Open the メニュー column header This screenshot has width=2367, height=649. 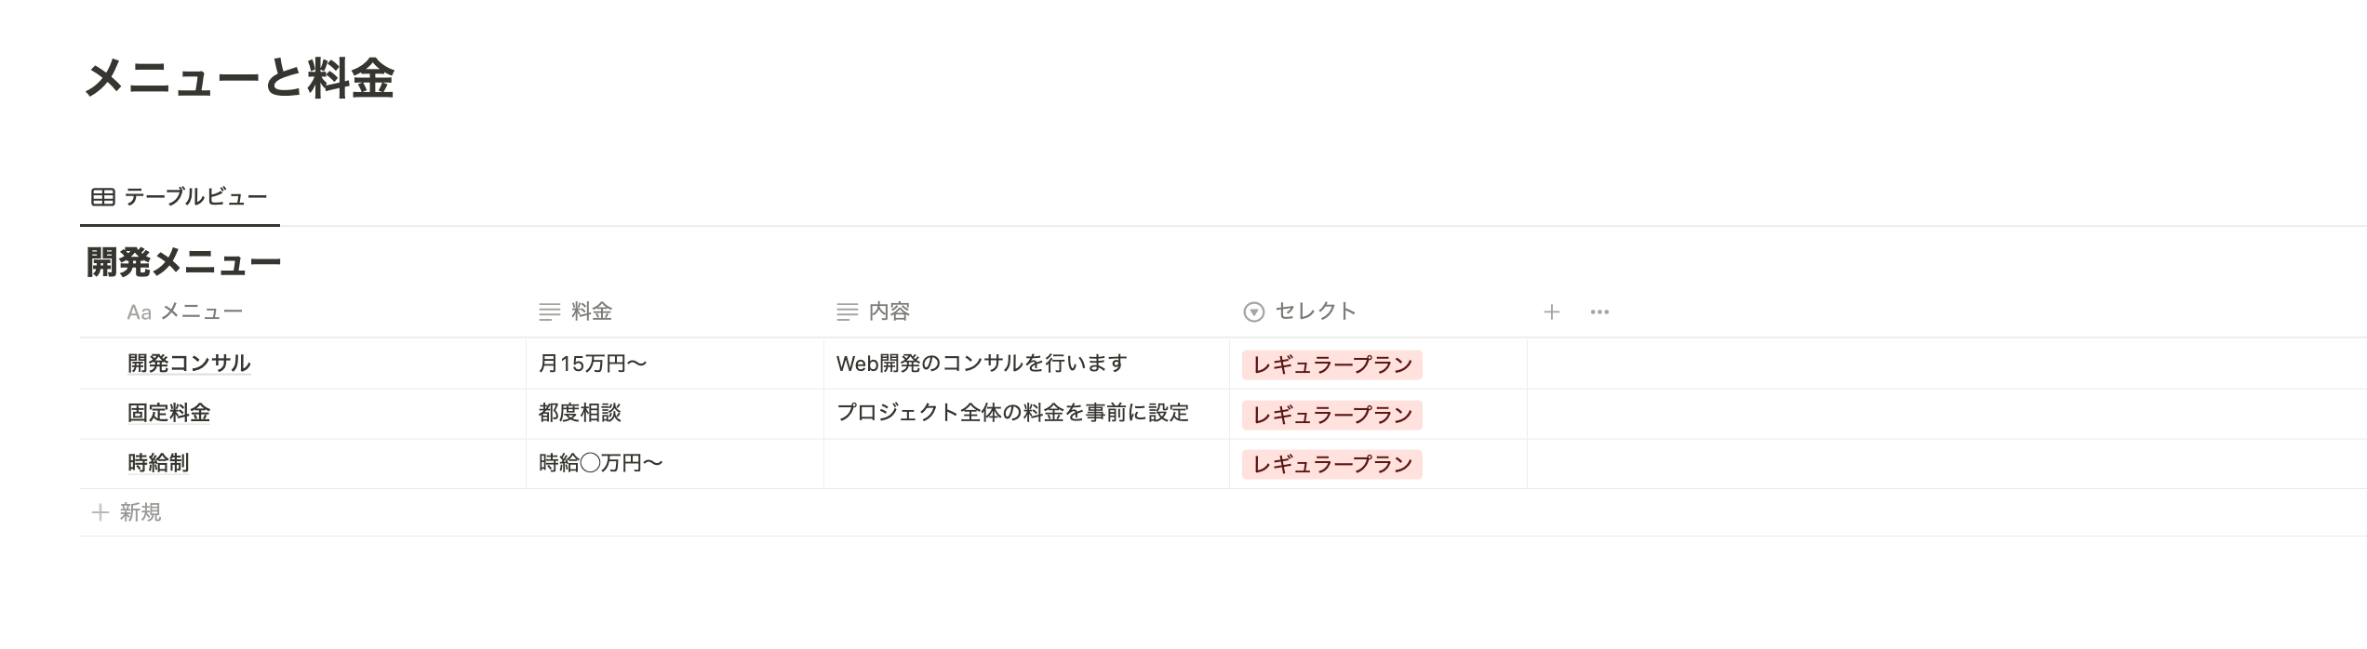click(x=302, y=312)
